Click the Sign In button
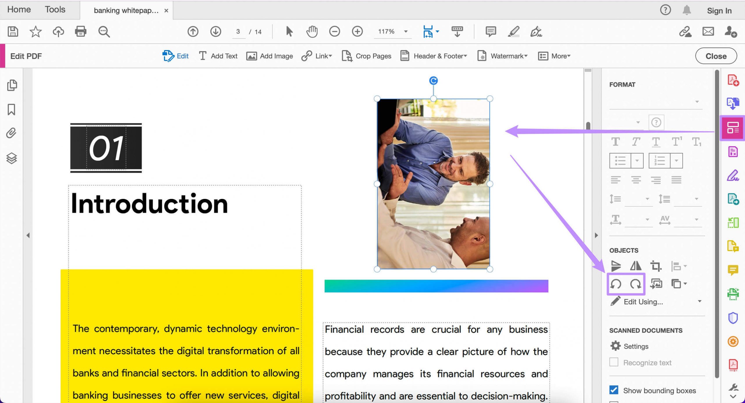Viewport: 745px width, 403px height. (719, 10)
